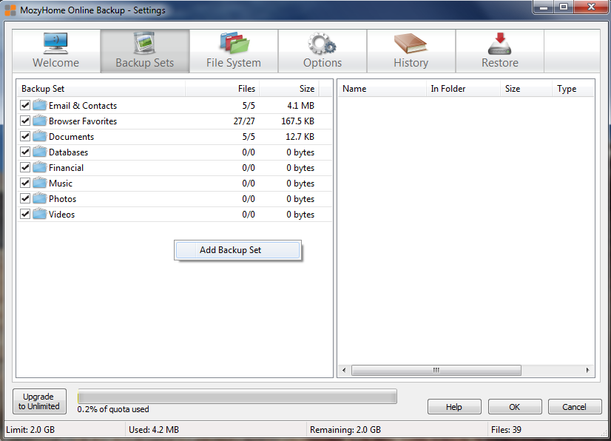Click the 4.1 MB size value
This screenshot has width=611, height=441.
300,106
